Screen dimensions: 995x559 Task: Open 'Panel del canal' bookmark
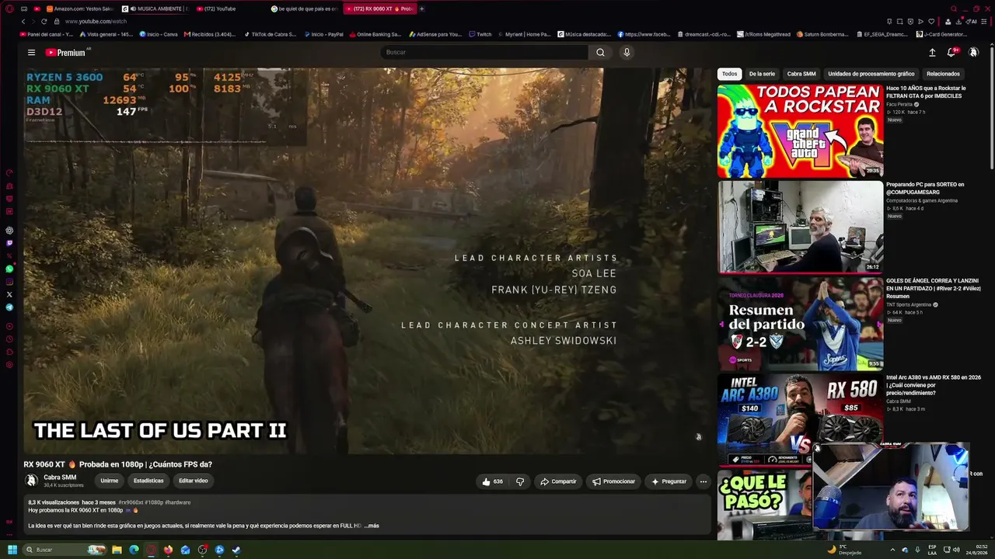click(46, 34)
